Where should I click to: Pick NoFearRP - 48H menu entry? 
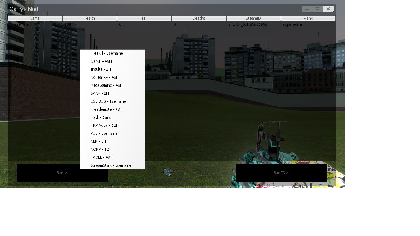pos(113,77)
